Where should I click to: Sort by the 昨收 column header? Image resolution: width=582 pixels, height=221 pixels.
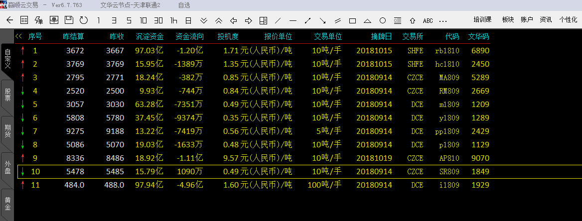pyautogui.click(x=117, y=37)
